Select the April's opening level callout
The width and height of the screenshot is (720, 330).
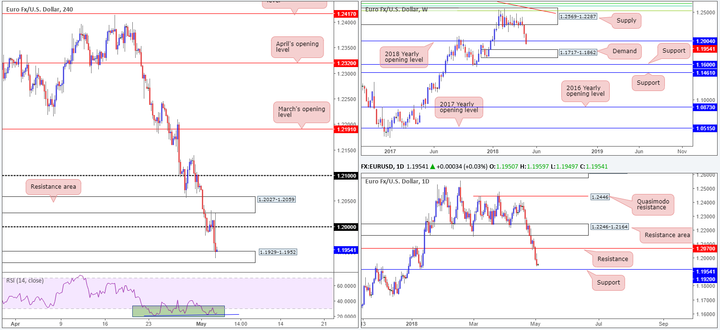(297, 46)
